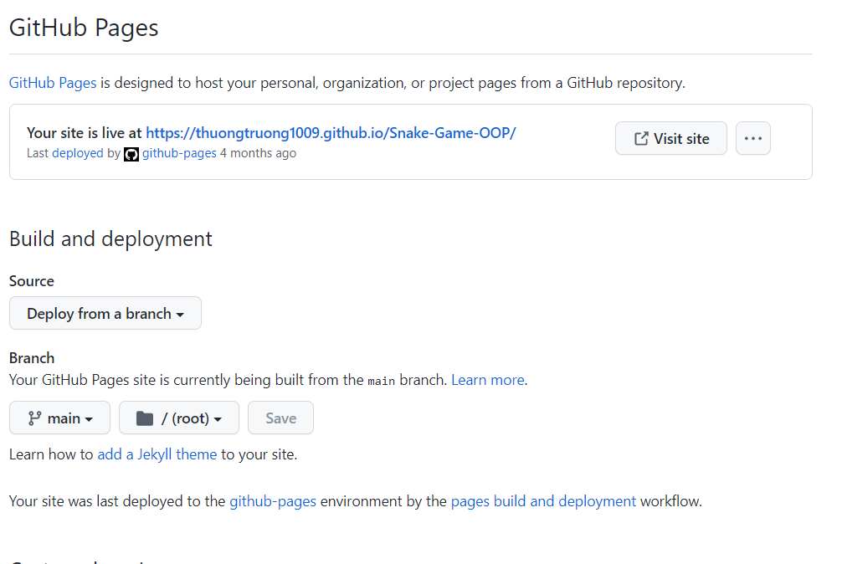
Task: Open the GitHub Pages documentation link
Action: coord(53,83)
